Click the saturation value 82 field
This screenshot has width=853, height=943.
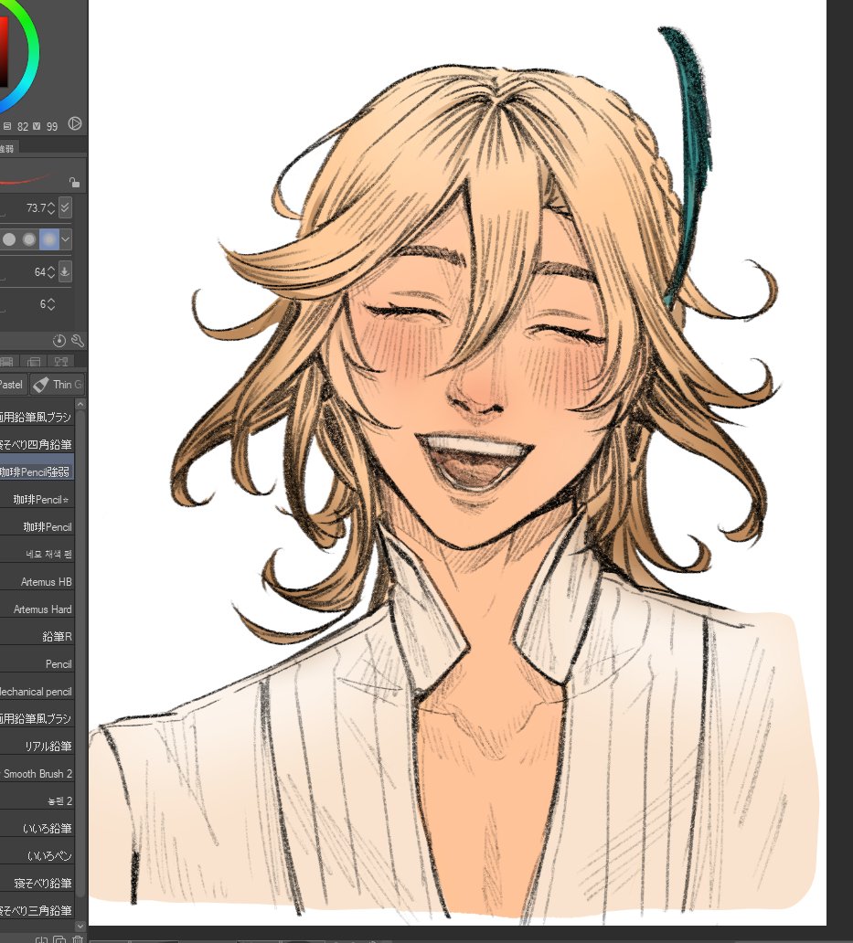click(x=23, y=126)
